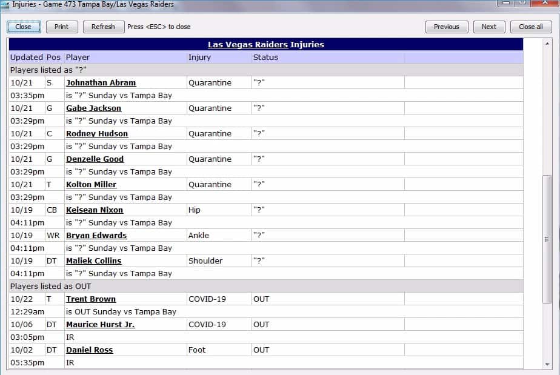Click on Denzelle Good's name
560x375 pixels.
click(95, 159)
